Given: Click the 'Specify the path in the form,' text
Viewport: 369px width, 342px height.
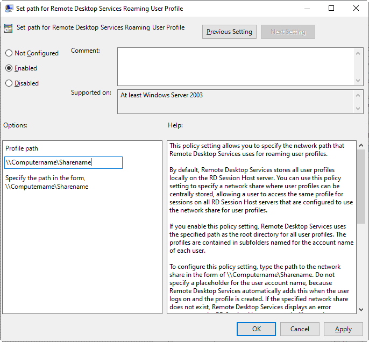Looking at the screenshot, I should (45, 178).
